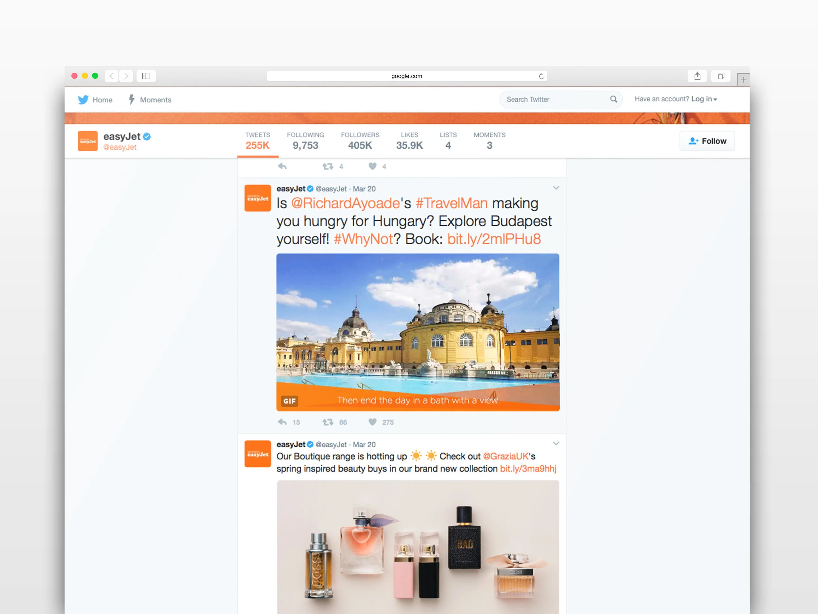Select the Moments lightning icon

pos(132,99)
